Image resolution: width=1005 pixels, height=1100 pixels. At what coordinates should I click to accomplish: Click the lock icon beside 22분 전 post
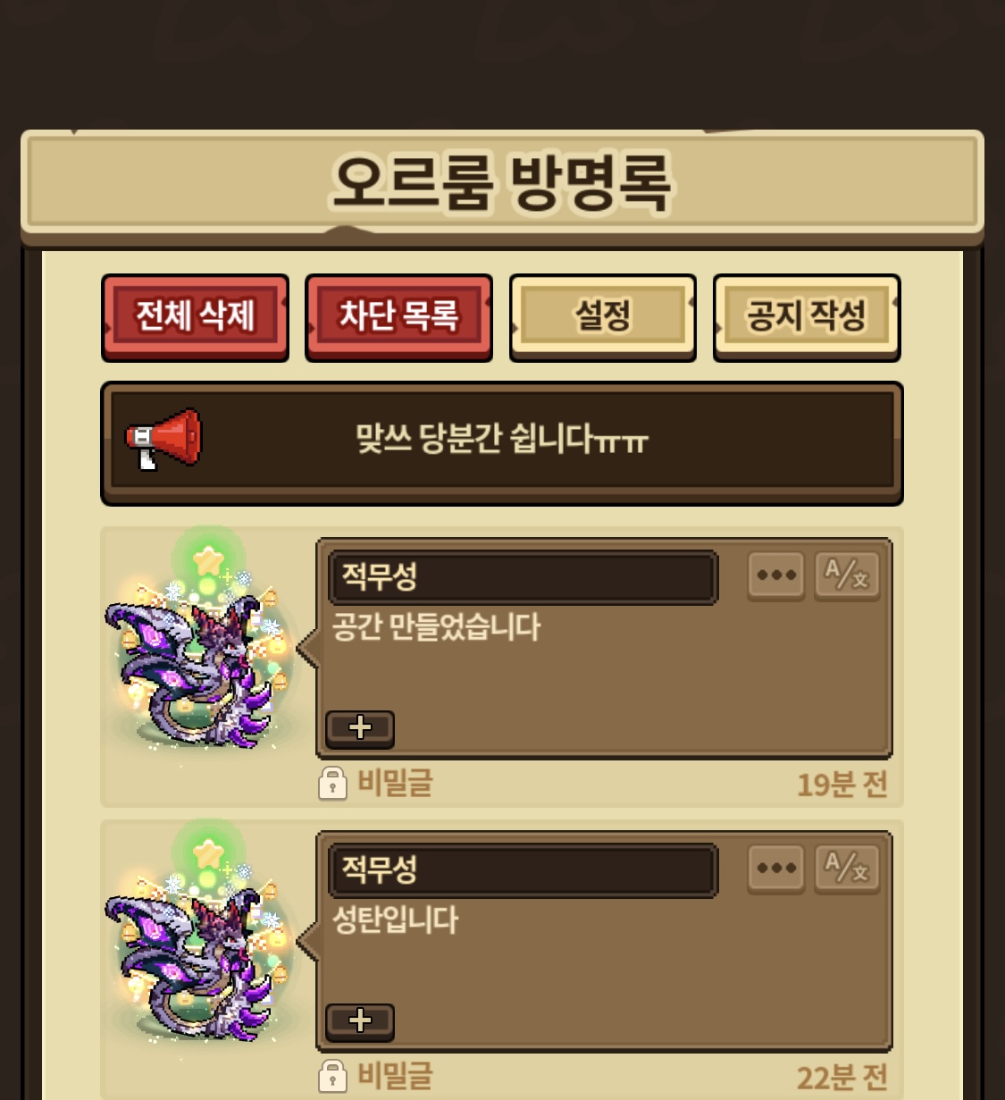click(332, 1076)
